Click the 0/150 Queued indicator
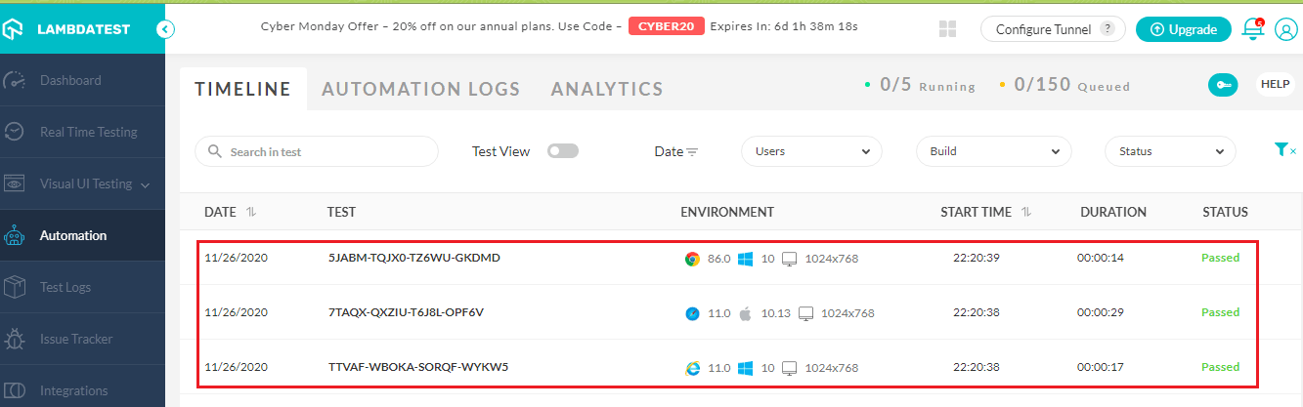 (x=1064, y=85)
